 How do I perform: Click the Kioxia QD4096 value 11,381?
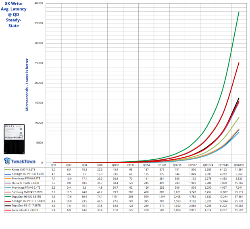pyautogui.click(x=239, y=169)
